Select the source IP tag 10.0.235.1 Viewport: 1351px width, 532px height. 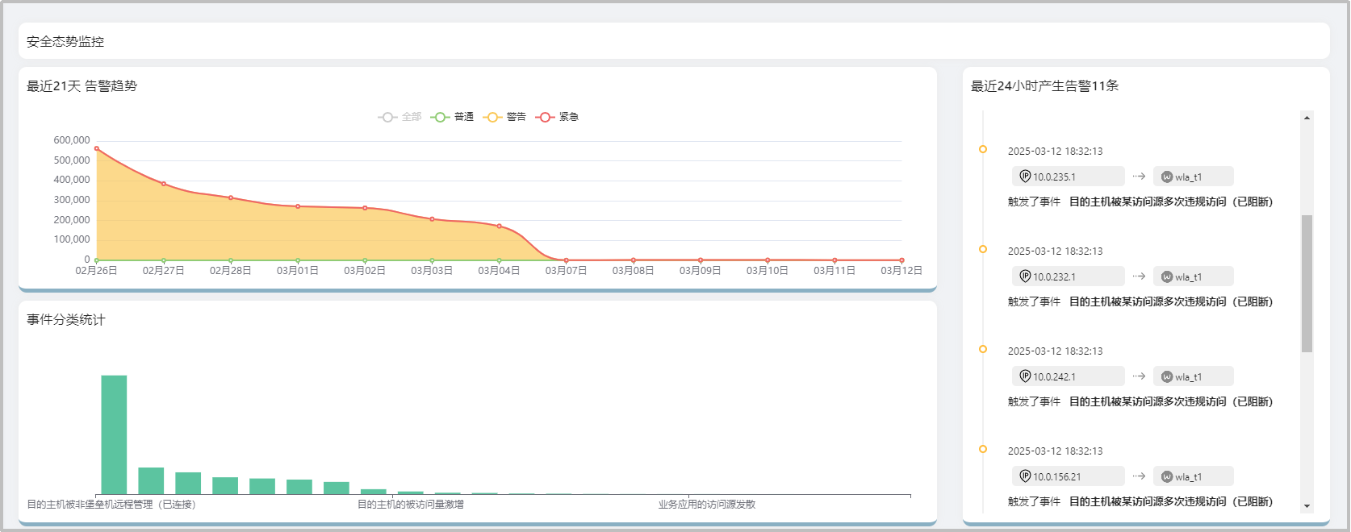[1069, 177]
